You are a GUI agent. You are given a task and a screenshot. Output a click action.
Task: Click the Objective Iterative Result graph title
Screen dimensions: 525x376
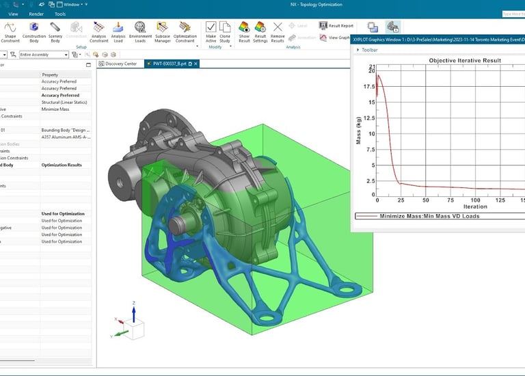pos(465,61)
